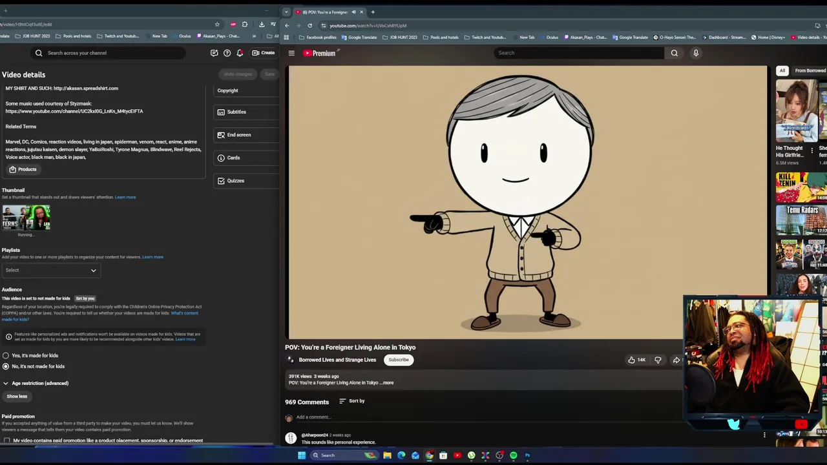Click Learn more link beside Thumbnail description
The height and width of the screenshot is (465, 827).
click(x=125, y=197)
